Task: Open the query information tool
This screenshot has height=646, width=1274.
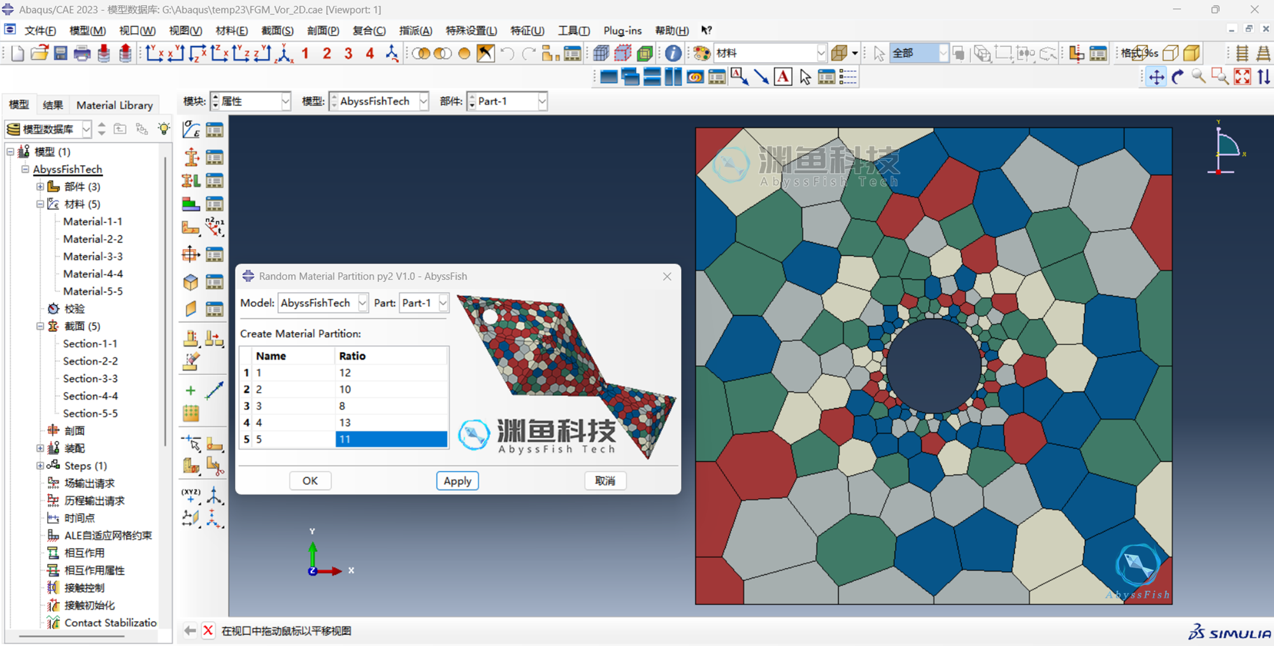Action: (673, 53)
